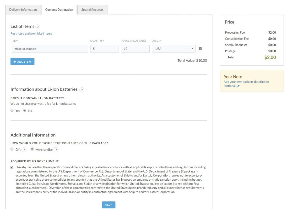
Task: Click the 'Required by US Government' label
Action: [x=34, y=161]
